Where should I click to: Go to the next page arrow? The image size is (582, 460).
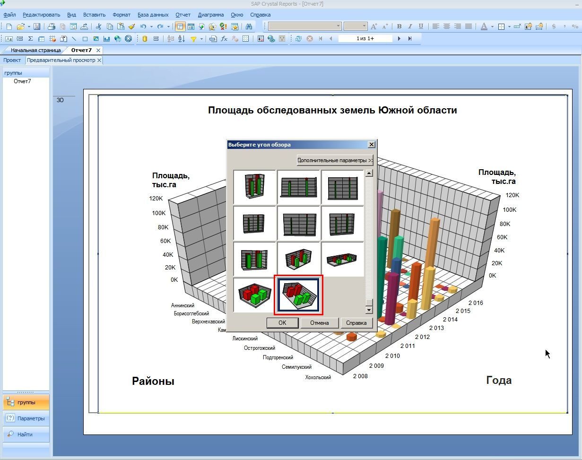[399, 39]
